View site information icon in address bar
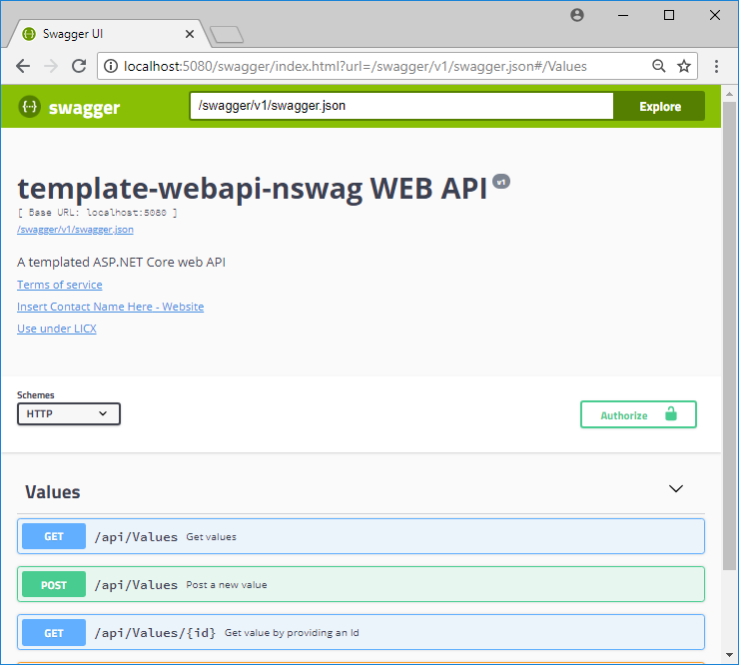Screen dimensions: 739x665 pyautogui.click(x=110, y=66)
